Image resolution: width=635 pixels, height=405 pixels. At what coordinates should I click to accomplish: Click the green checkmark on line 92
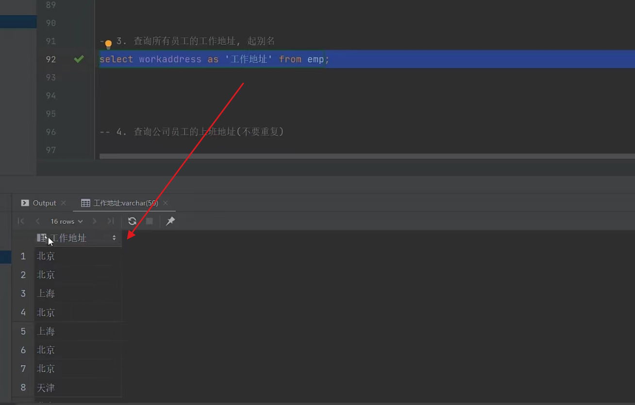79,59
